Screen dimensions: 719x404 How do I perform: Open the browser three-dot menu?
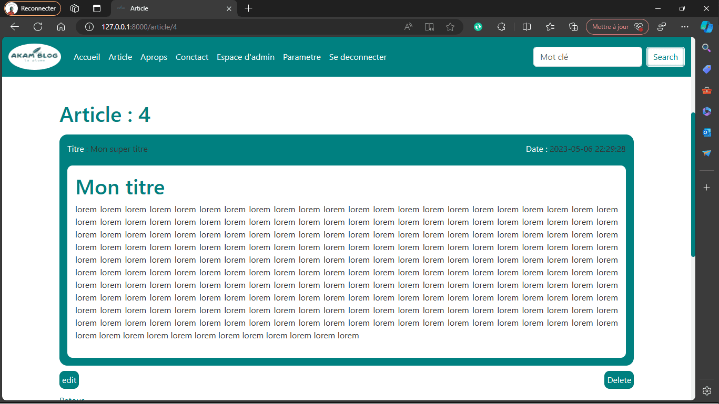tap(684, 27)
